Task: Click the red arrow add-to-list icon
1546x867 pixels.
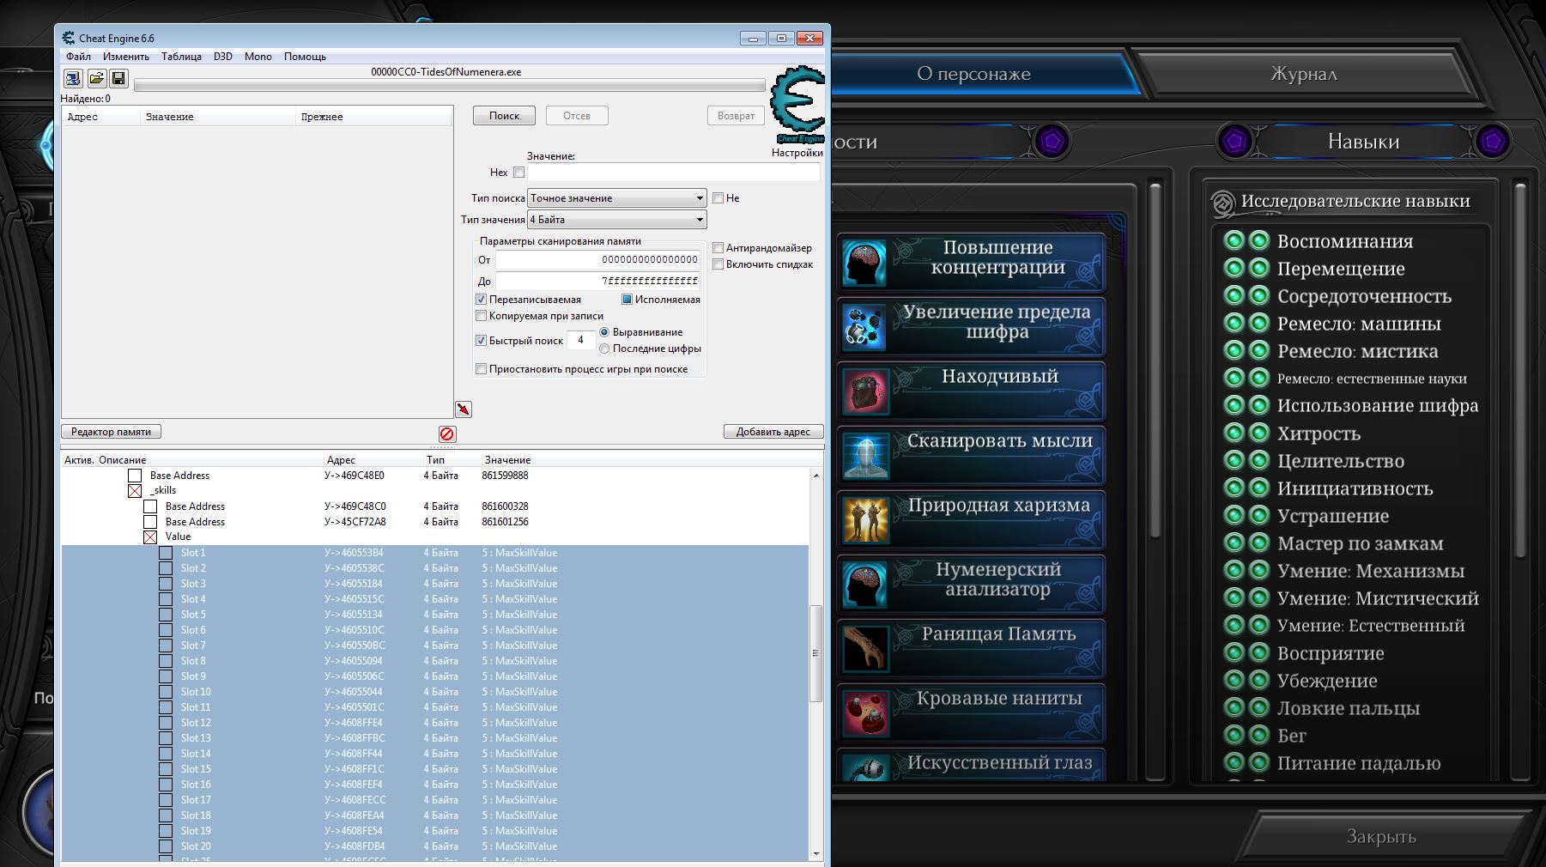Action: [x=464, y=409]
